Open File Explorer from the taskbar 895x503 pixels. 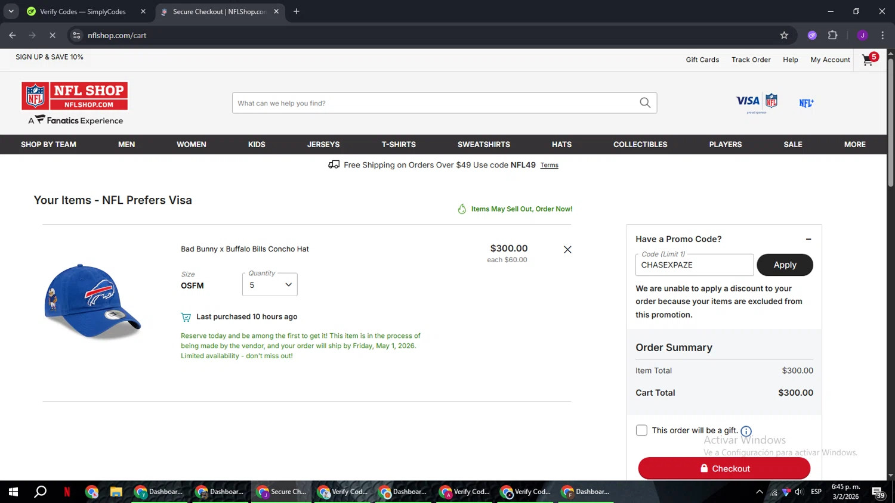coord(116,492)
